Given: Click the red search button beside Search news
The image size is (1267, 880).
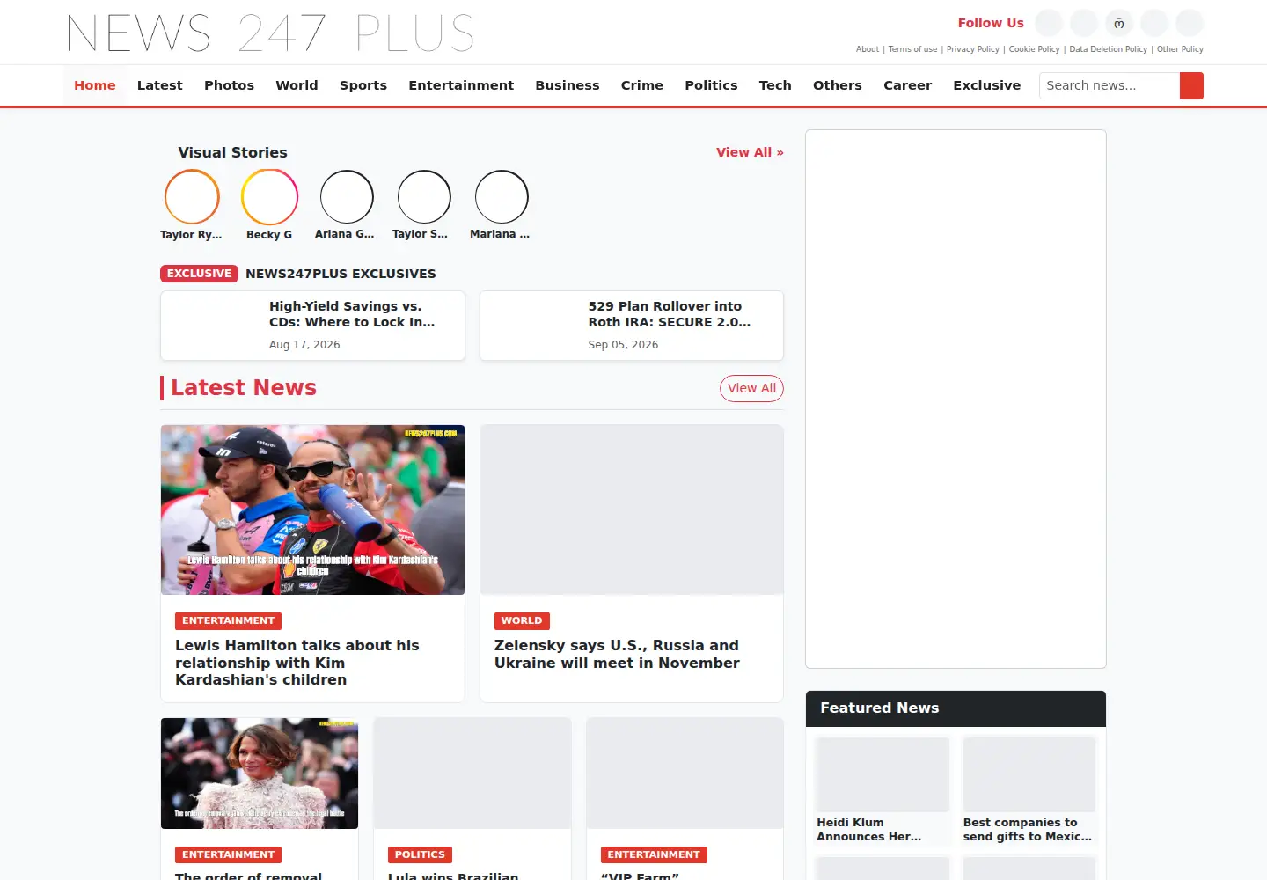Looking at the screenshot, I should (x=1191, y=85).
